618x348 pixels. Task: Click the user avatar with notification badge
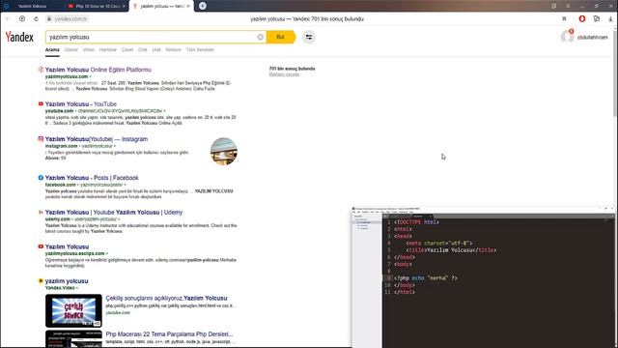(x=567, y=36)
